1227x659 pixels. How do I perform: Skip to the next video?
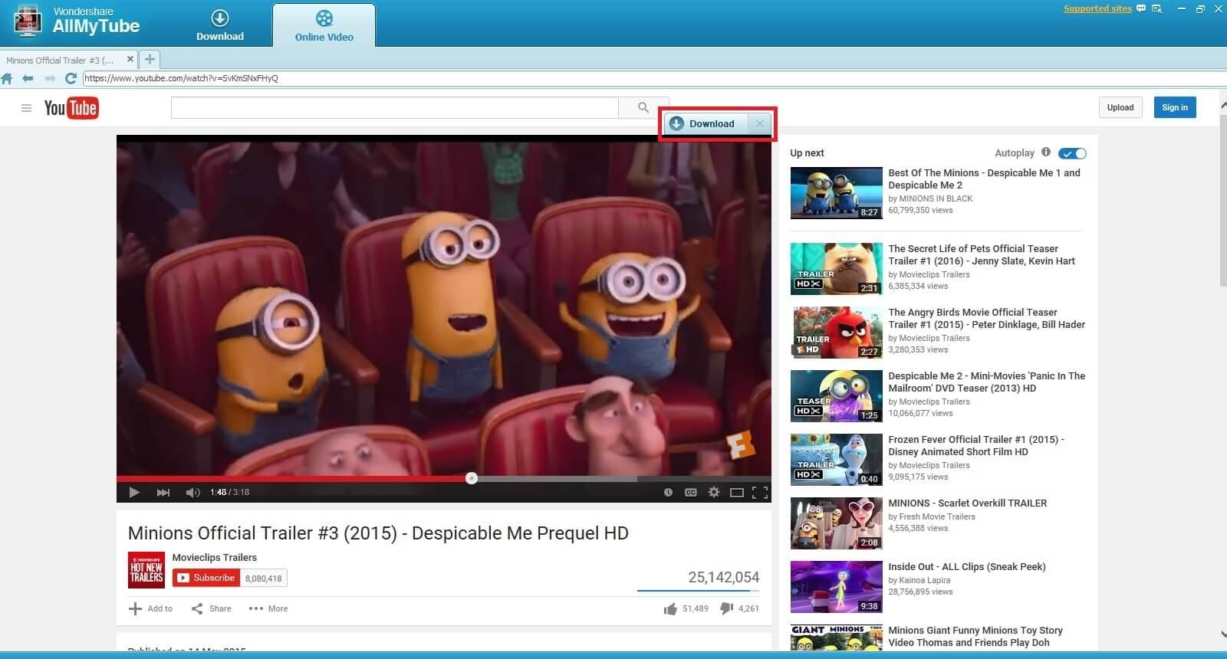(x=163, y=492)
